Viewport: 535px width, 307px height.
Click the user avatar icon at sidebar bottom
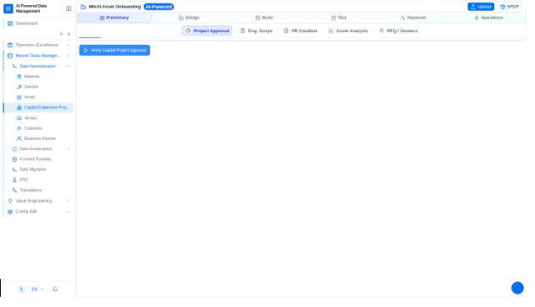[x=21, y=289]
